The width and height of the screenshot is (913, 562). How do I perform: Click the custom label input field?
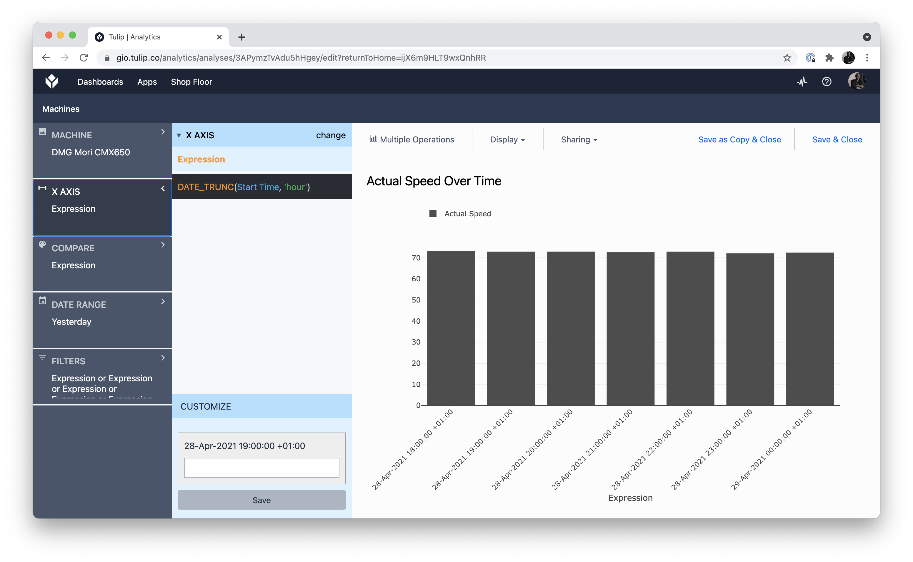coord(261,468)
